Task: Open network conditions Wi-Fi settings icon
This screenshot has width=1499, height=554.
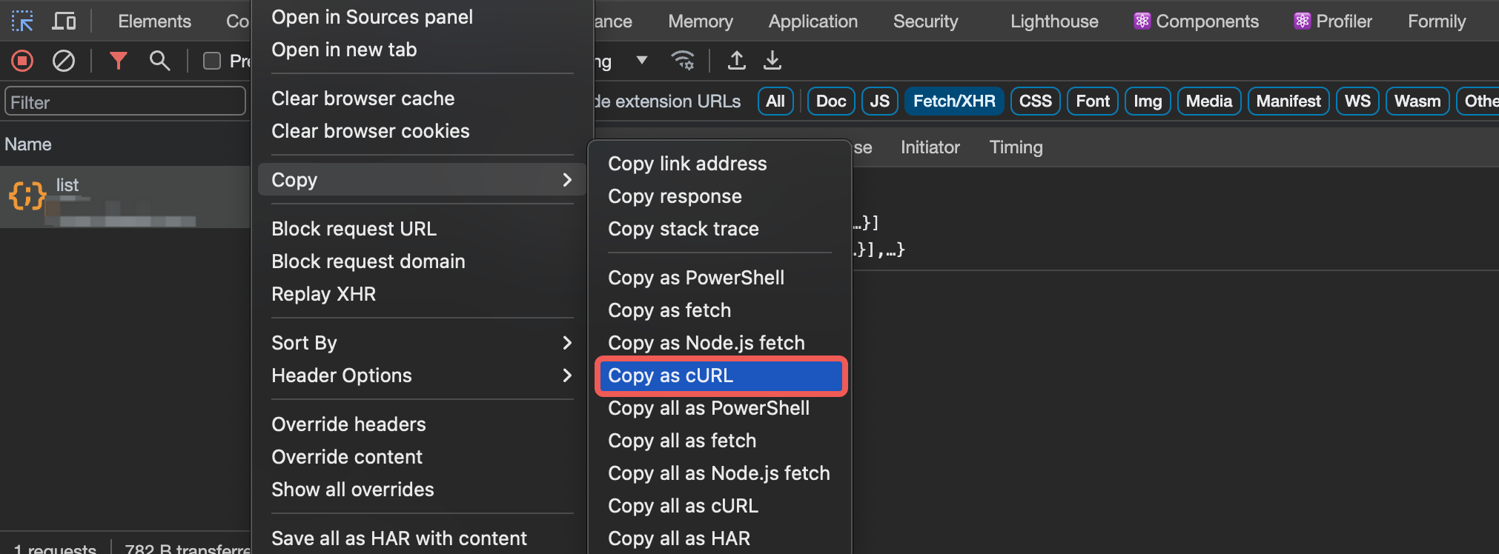Action: coord(683,60)
